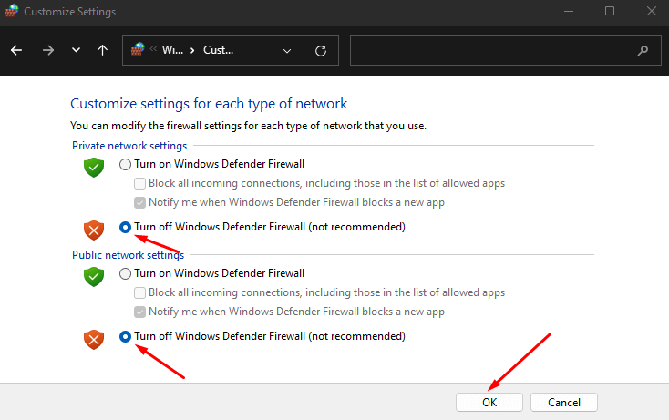
Task: Toggle Notify me checkbox under Public network
Action: pyautogui.click(x=140, y=312)
